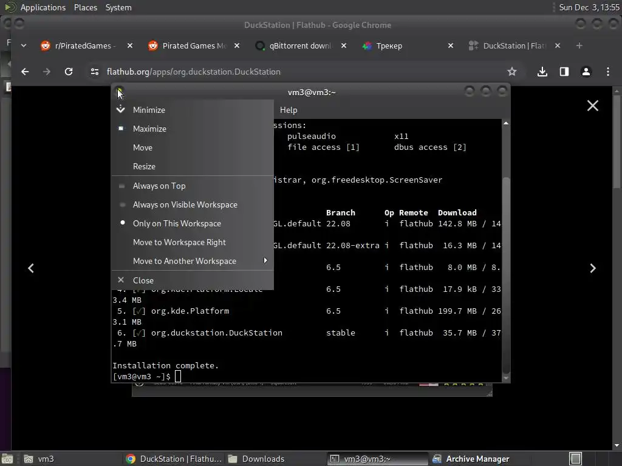Open Chrome tab search dropdown
Image resolution: width=622 pixels, height=466 pixels.
click(24, 46)
